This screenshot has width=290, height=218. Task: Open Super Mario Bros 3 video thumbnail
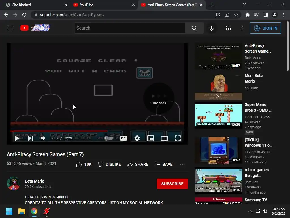point(218,115)
